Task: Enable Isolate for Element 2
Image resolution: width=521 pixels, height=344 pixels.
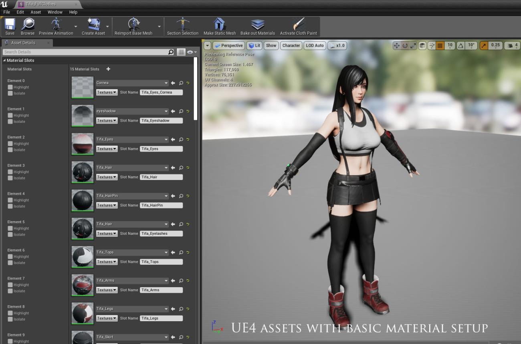Action: 10,150
